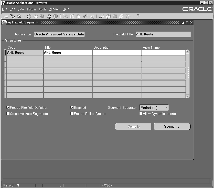
Task: Click the Save diskette icon
Action: click(x=29, y=16)
